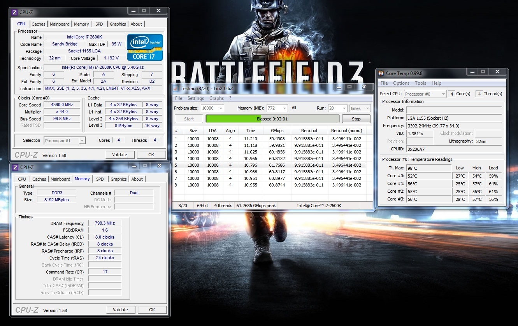
Task: Click the Core Speed value 4390.0 MHz
Action: [62, 105]
